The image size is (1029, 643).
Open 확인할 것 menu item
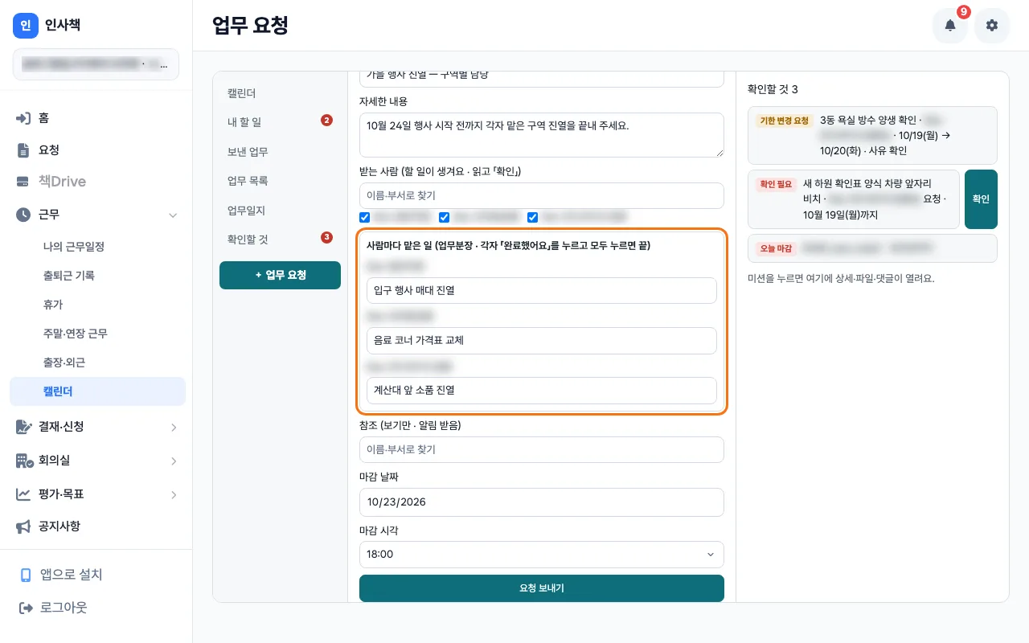(280, 239)
